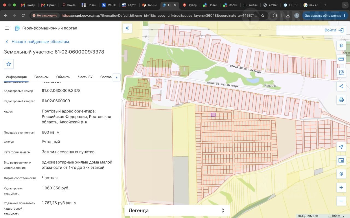
Task: Print the map using printer icon
Action: click(341, 100)
